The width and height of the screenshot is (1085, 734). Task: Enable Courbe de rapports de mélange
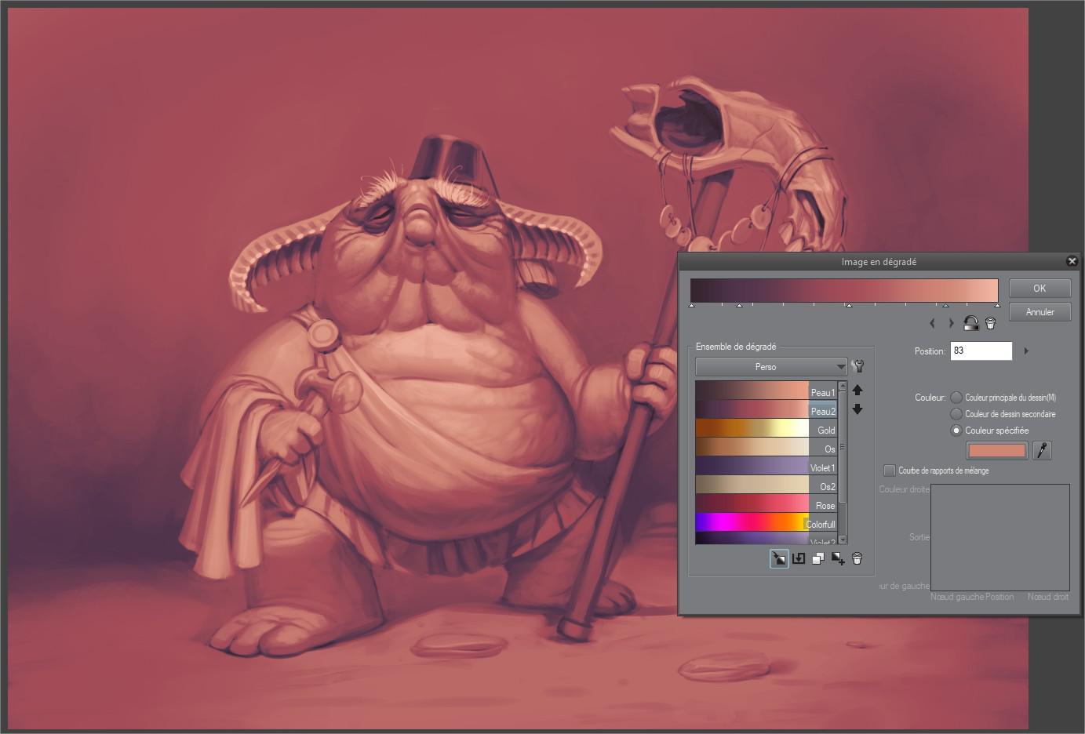coord(890,471)
